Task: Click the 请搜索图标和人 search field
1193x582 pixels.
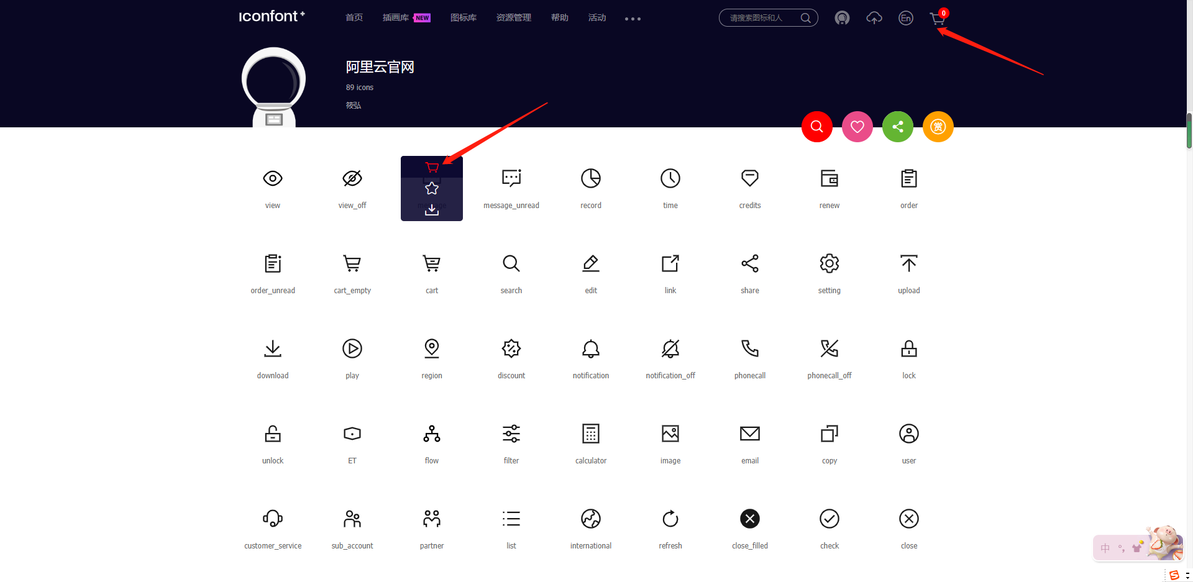Action: tap(761, 18)
